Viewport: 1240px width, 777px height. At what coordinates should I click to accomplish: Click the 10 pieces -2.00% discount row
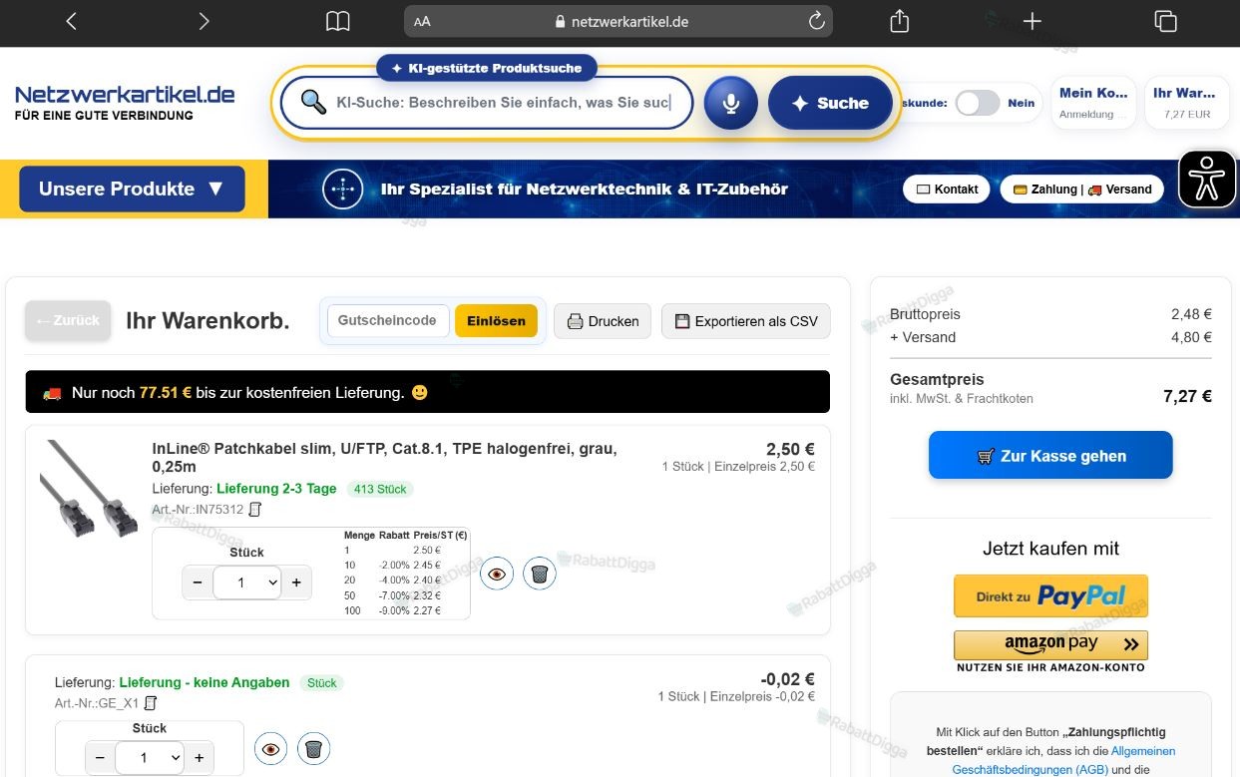[406, 565]
